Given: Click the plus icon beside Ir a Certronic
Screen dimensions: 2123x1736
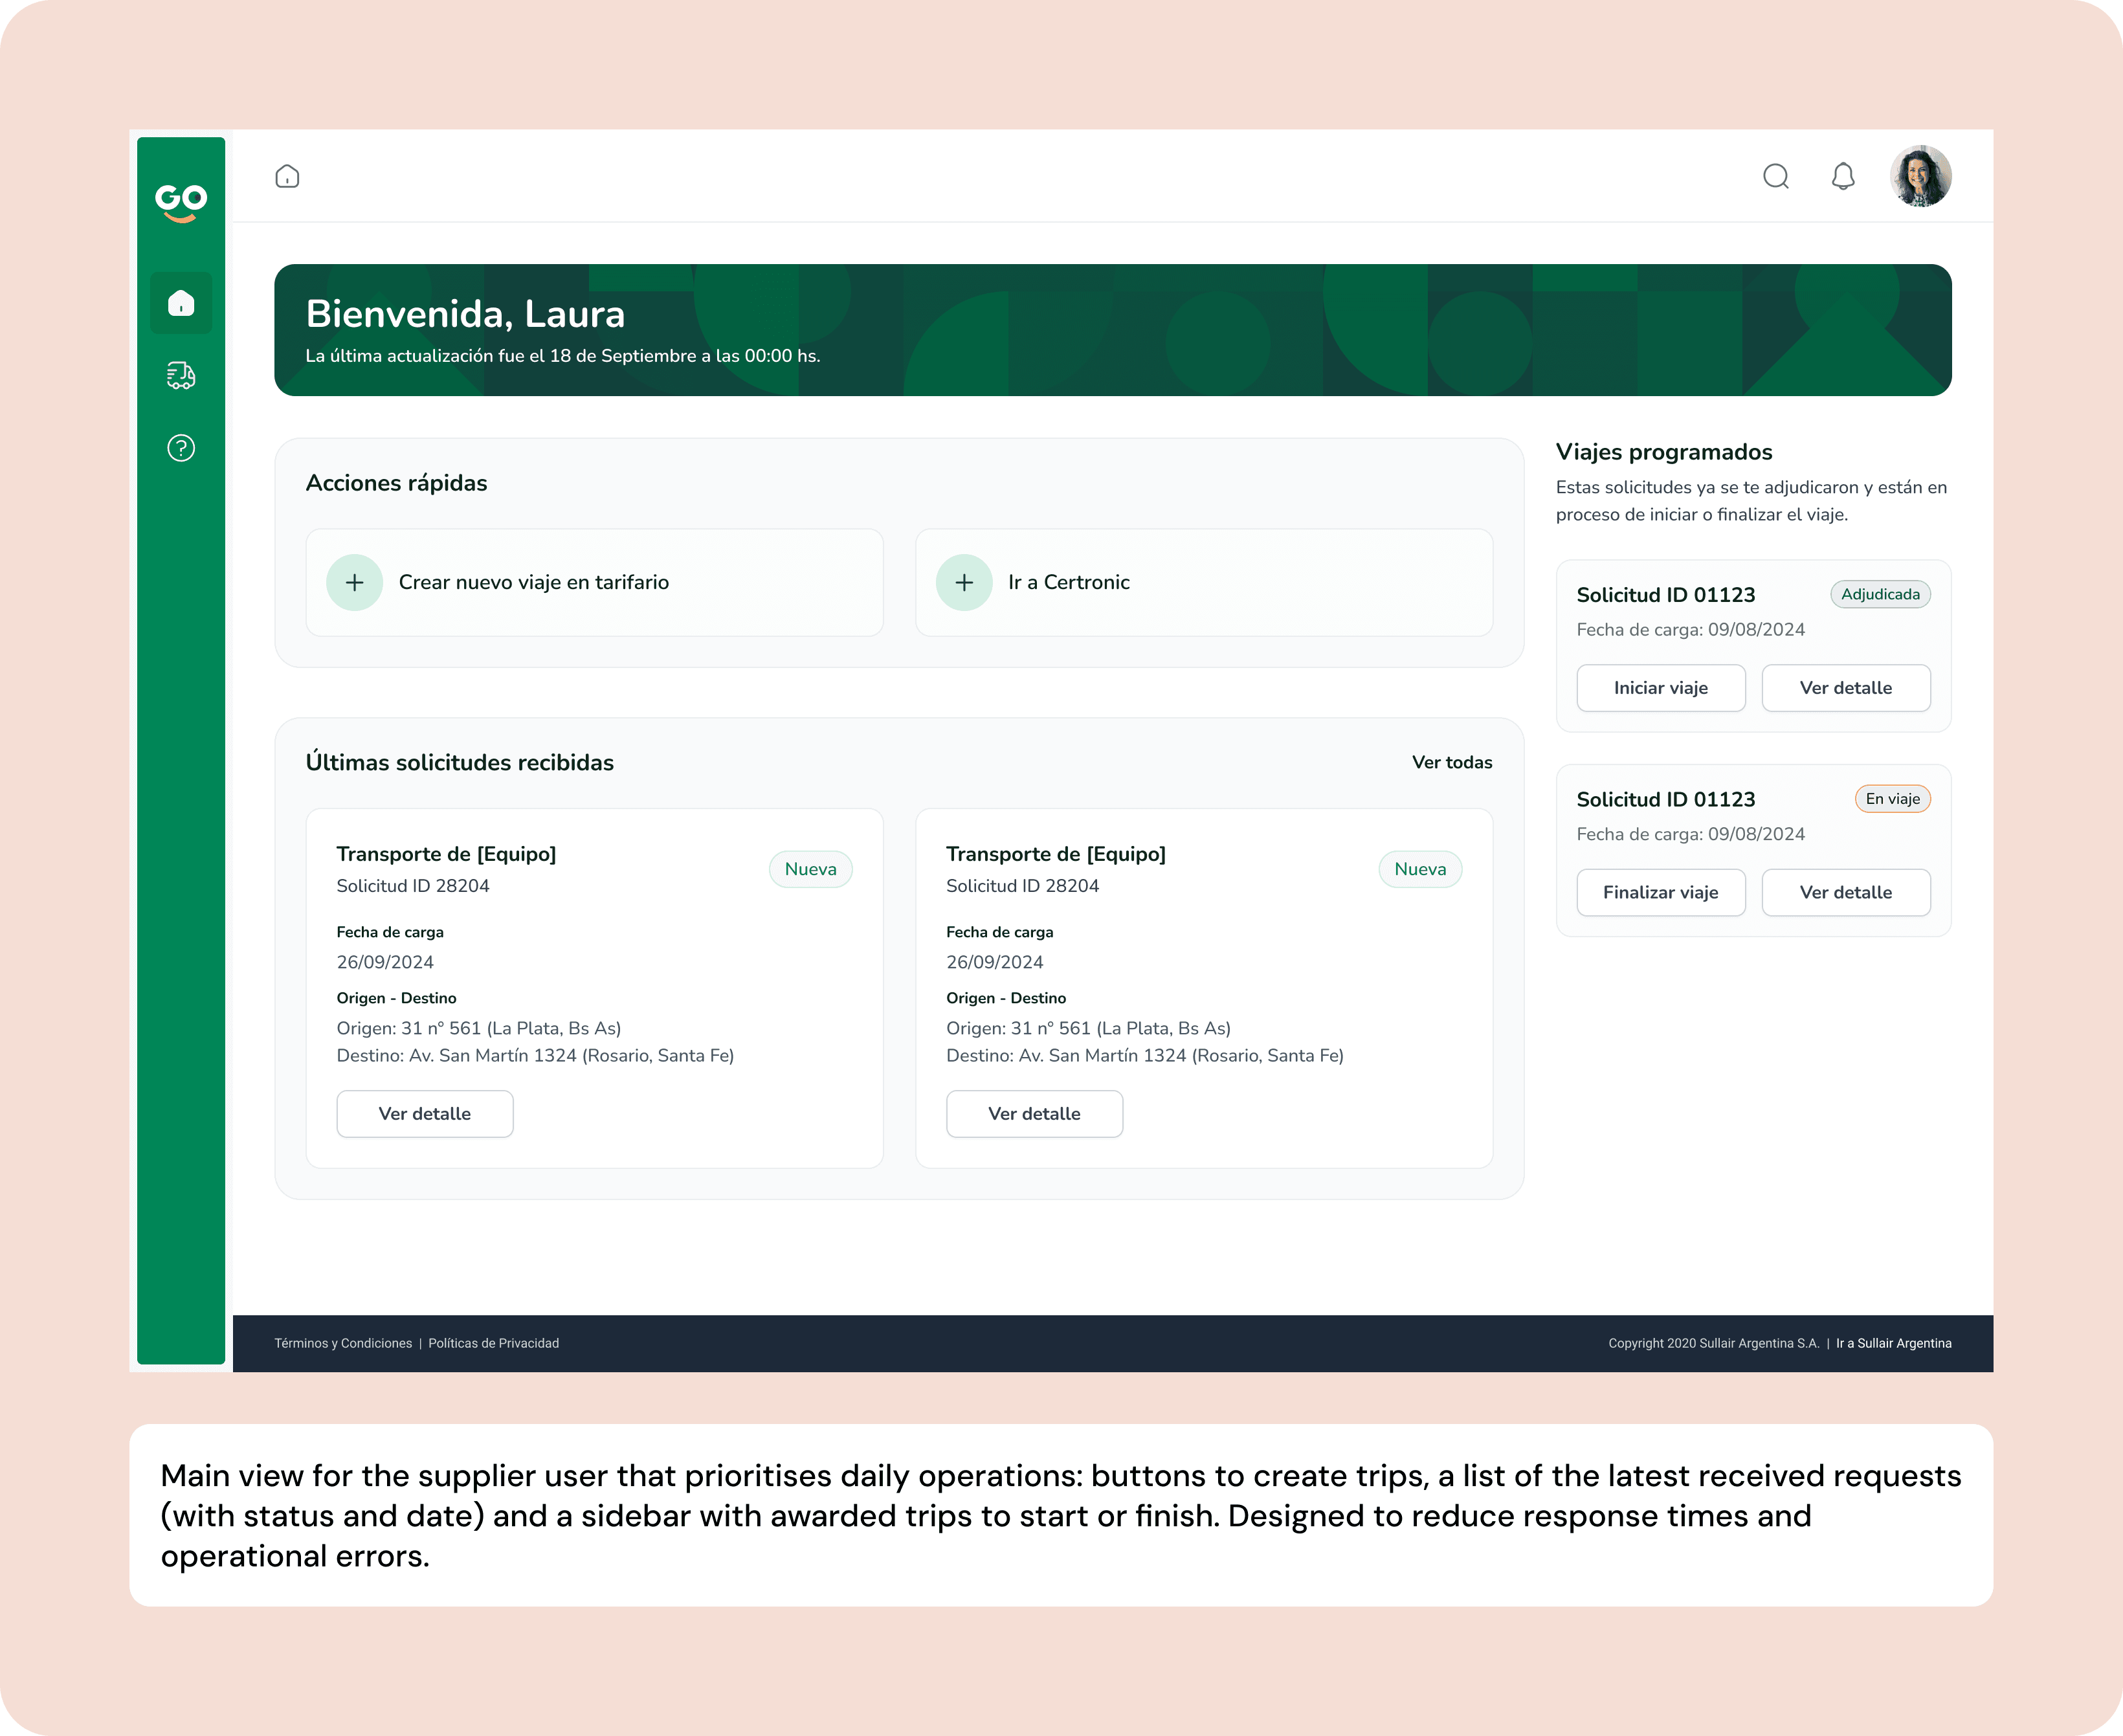Looking at the screenshot, I should [x=964, y=583].
